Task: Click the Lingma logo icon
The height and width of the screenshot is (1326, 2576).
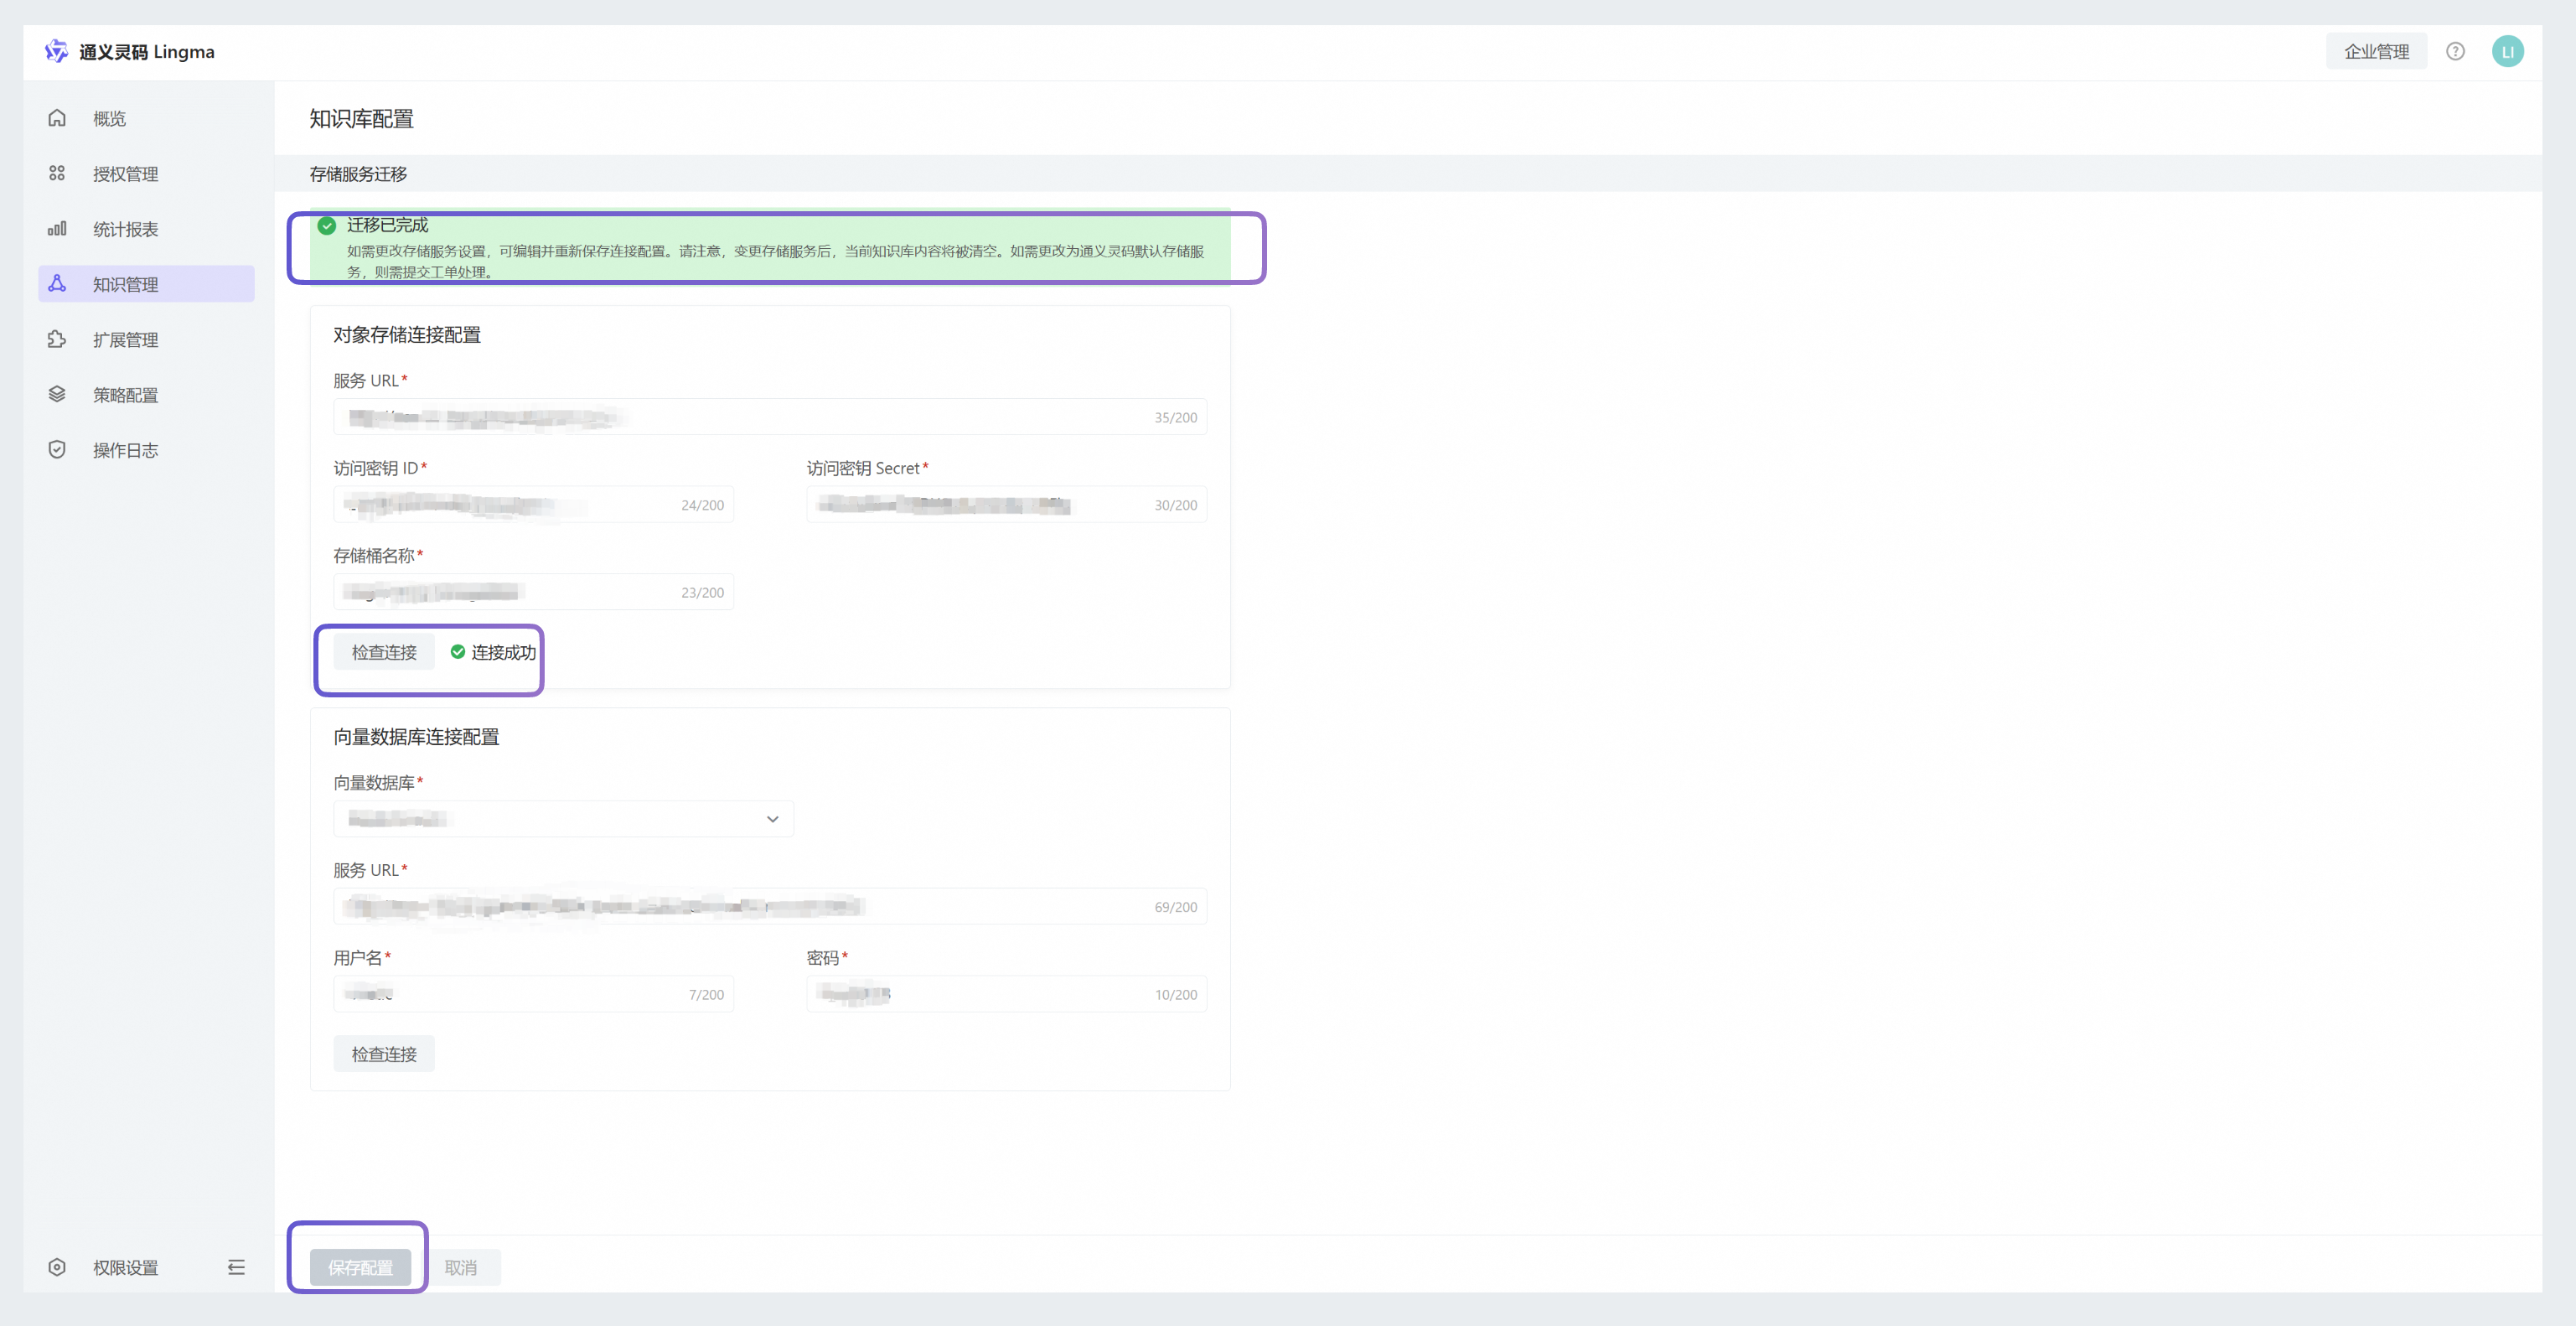Action: [57, 51]
